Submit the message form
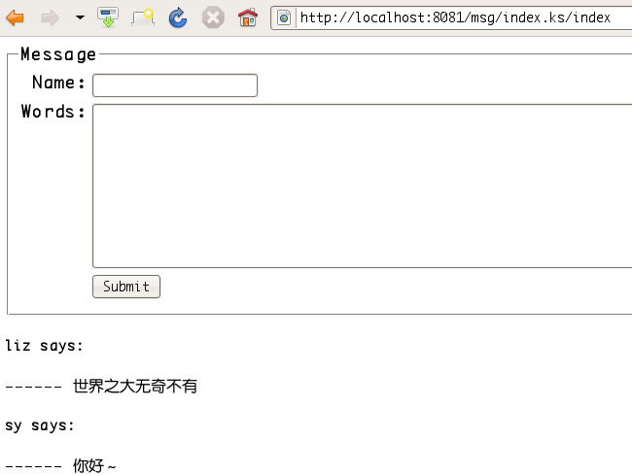The height and width of the screenshot is (475, 632). tap(126, 287)
